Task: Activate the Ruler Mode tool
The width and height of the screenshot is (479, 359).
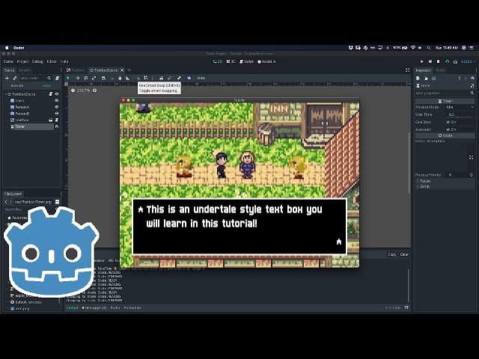Action: tap(128, 78)
